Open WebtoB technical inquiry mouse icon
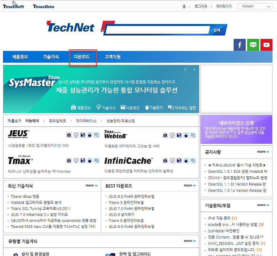This screenshot has height=256, width=277. (186, 135)
